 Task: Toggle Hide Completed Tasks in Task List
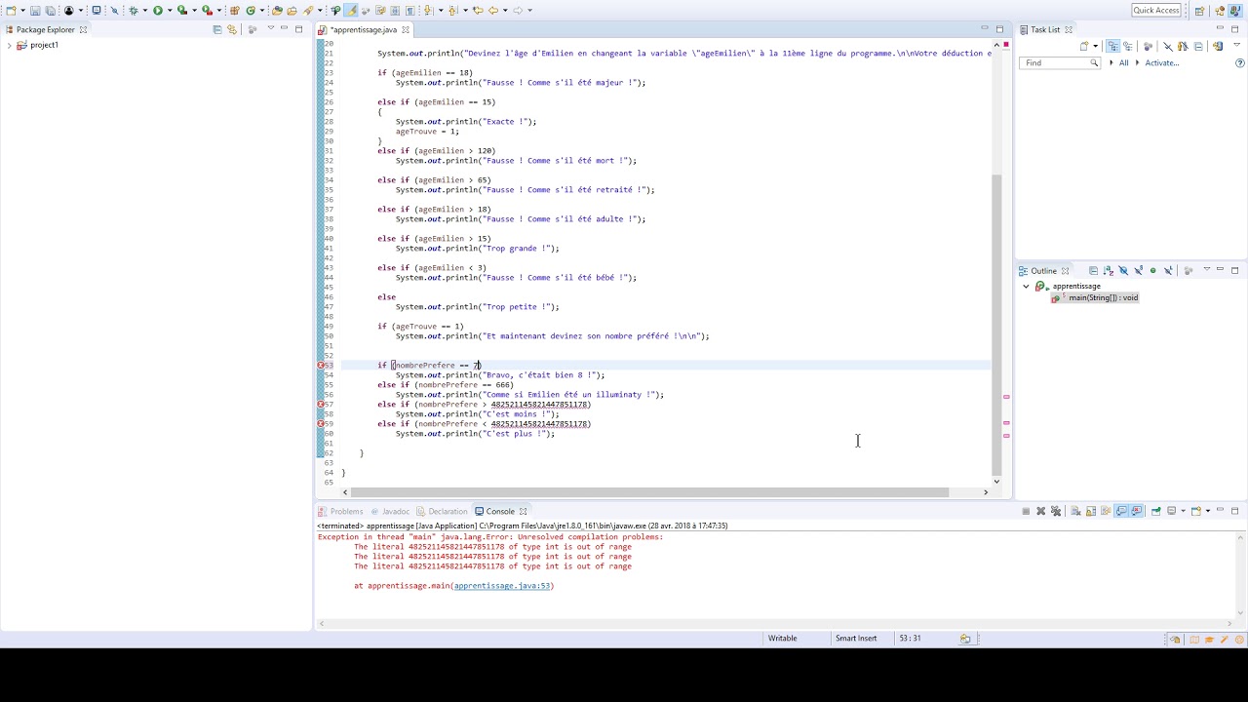[x=1168, y=47]
